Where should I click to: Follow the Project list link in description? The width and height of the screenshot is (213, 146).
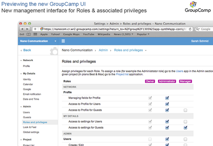(122, 74)
